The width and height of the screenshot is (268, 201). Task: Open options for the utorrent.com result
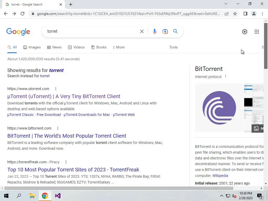[56, 89]
